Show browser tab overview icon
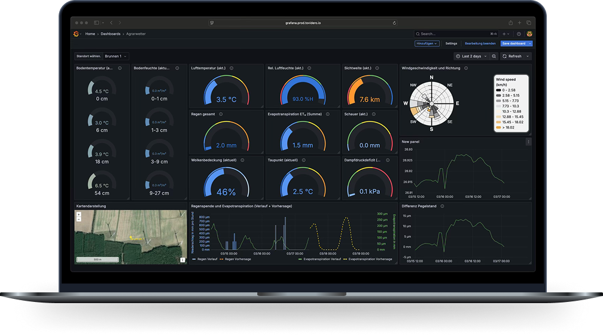 pyautogui.click(x=528, y=23)
